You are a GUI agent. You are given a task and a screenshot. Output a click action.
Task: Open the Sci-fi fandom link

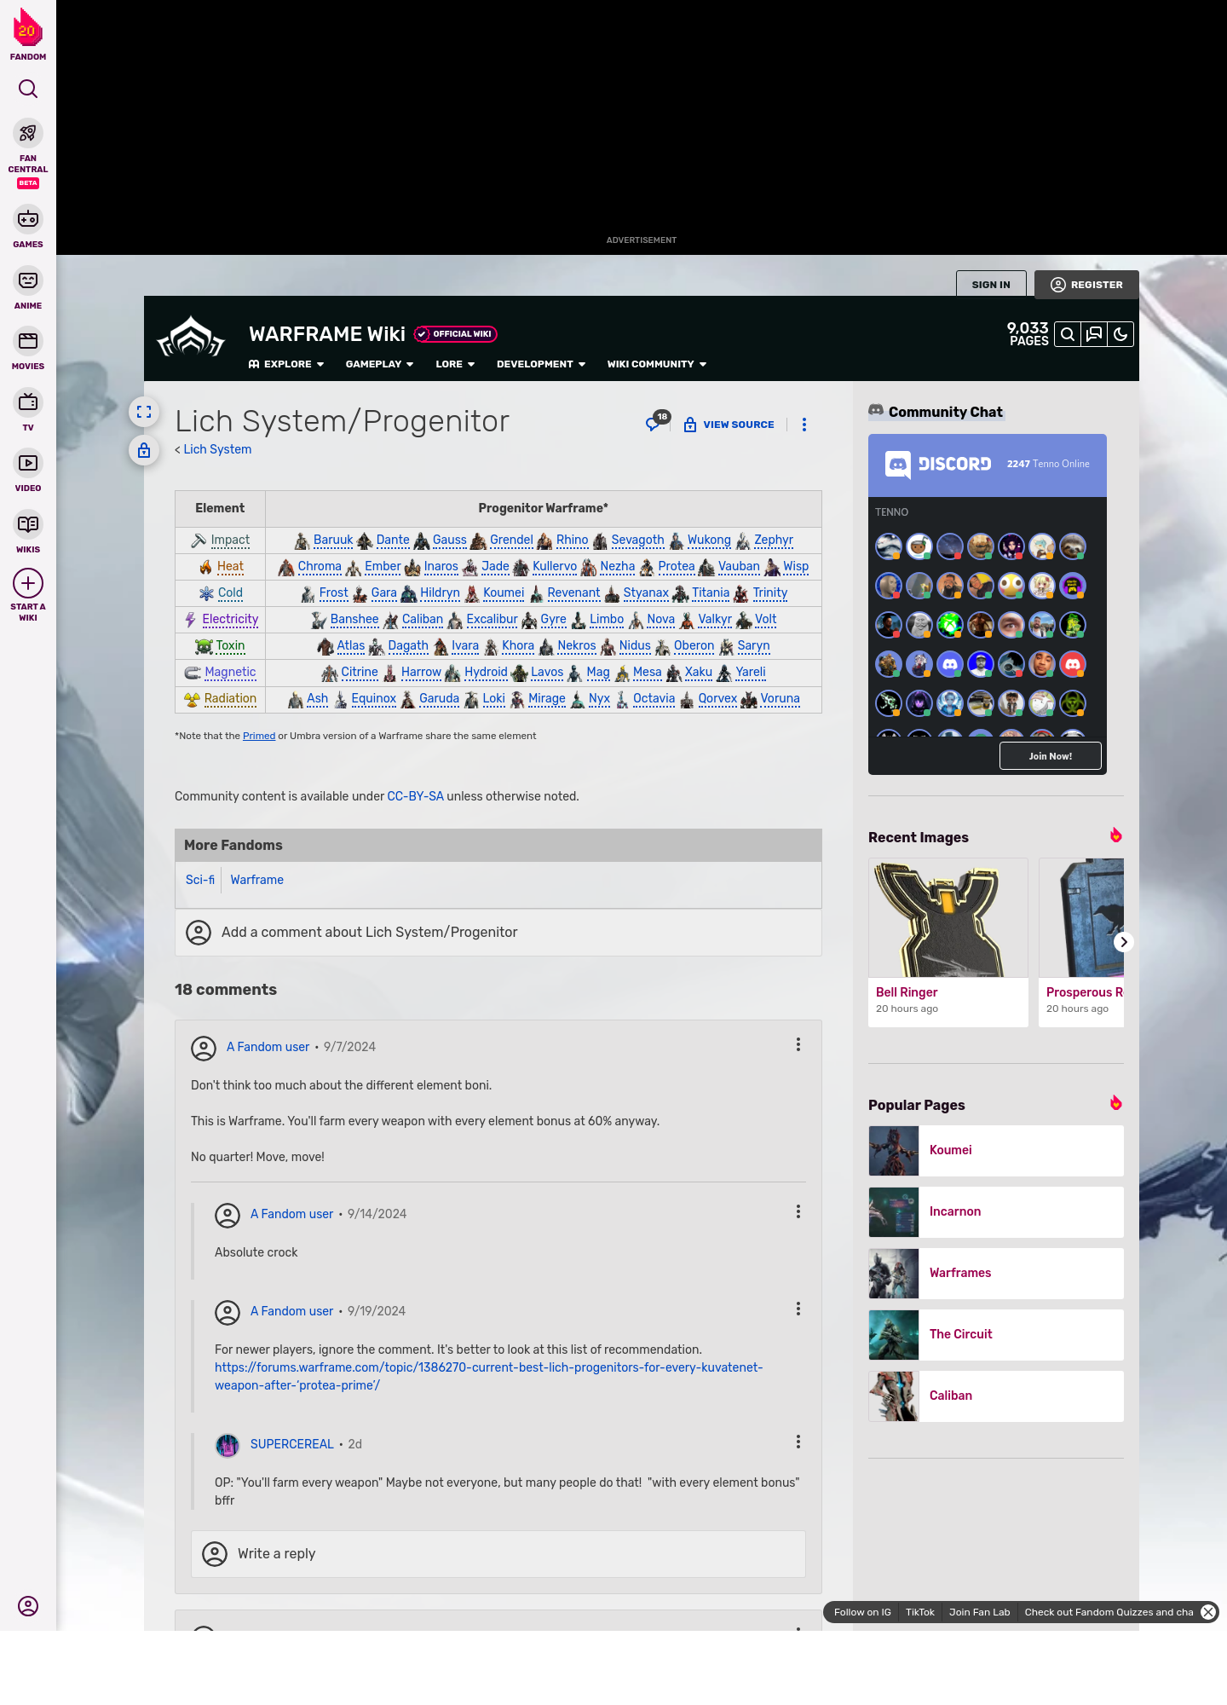[x=200, y=880]
